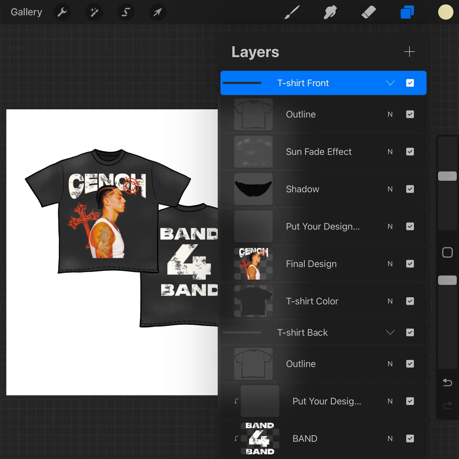This screenshot has height=459, width=459.
Task: Open blend mode N on the Outline layer
Action: pos(390,114)
